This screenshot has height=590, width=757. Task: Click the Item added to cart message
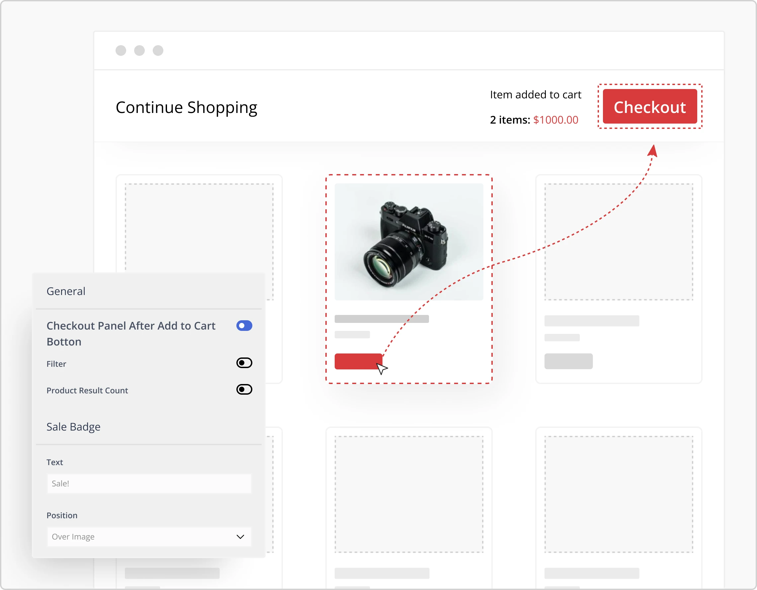click(x=536, y=95)
